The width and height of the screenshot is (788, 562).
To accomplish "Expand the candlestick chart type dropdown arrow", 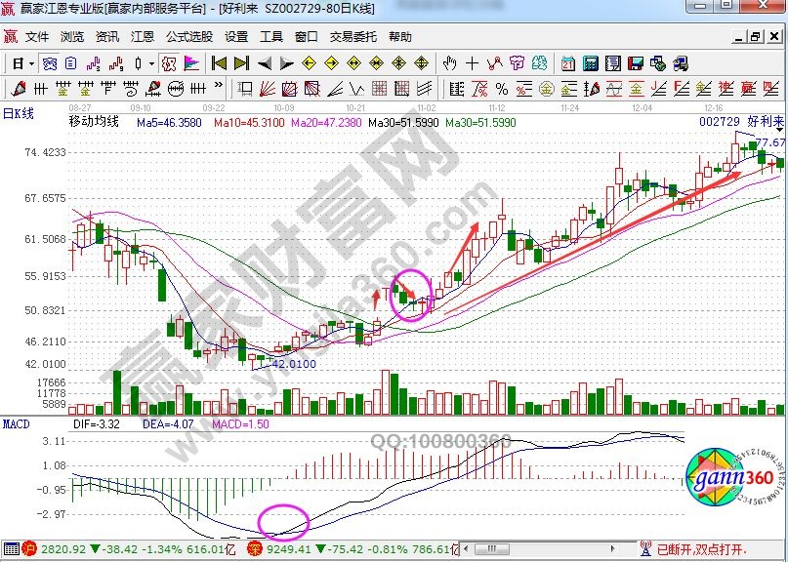I will (150, 63).
